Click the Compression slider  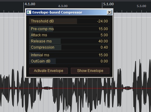(69, 47)
